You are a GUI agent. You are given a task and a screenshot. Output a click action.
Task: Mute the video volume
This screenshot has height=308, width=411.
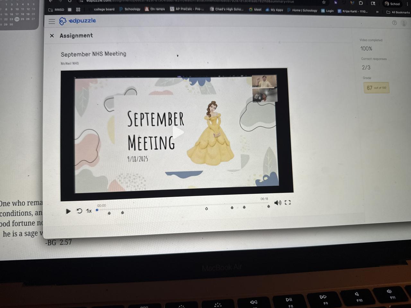click(278, 202)
